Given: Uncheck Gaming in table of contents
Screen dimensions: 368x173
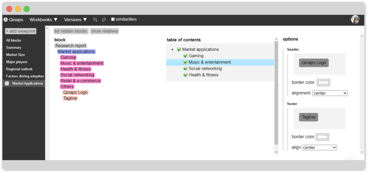Looking at the screenshot, I should 185,56.
